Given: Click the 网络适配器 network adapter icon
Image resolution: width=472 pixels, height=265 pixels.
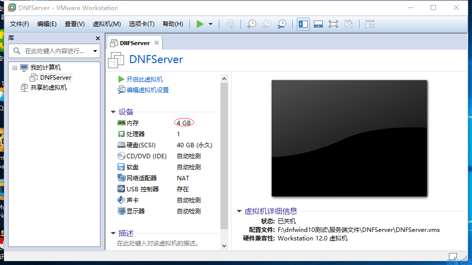Looking at the screenshot, I should (122, 178).
